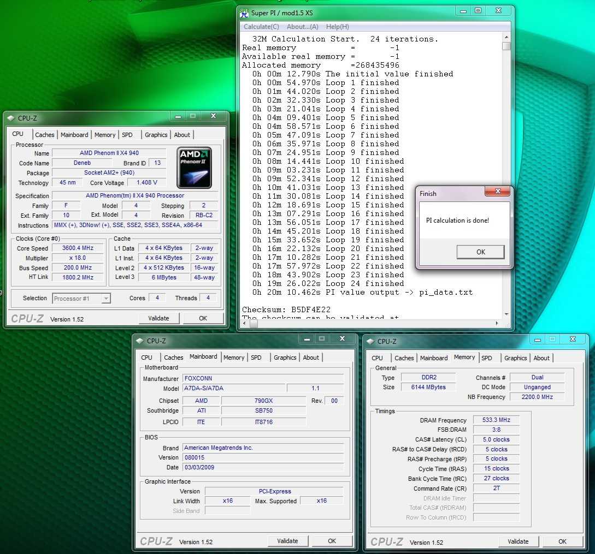Select Graphics tab in Memory window
The image size is (595, 554).
tap(515, 358)
